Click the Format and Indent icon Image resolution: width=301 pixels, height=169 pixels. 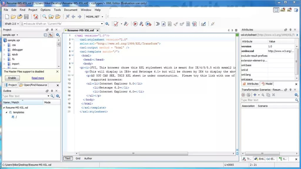pyautogui.click(x=158, y=24)
